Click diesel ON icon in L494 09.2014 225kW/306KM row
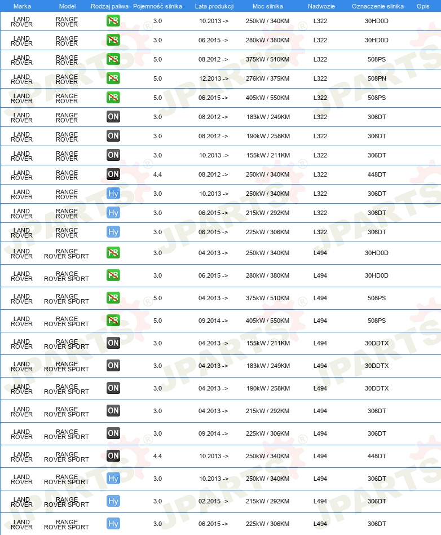The image size is (441, 535). (x=113, y=433)
